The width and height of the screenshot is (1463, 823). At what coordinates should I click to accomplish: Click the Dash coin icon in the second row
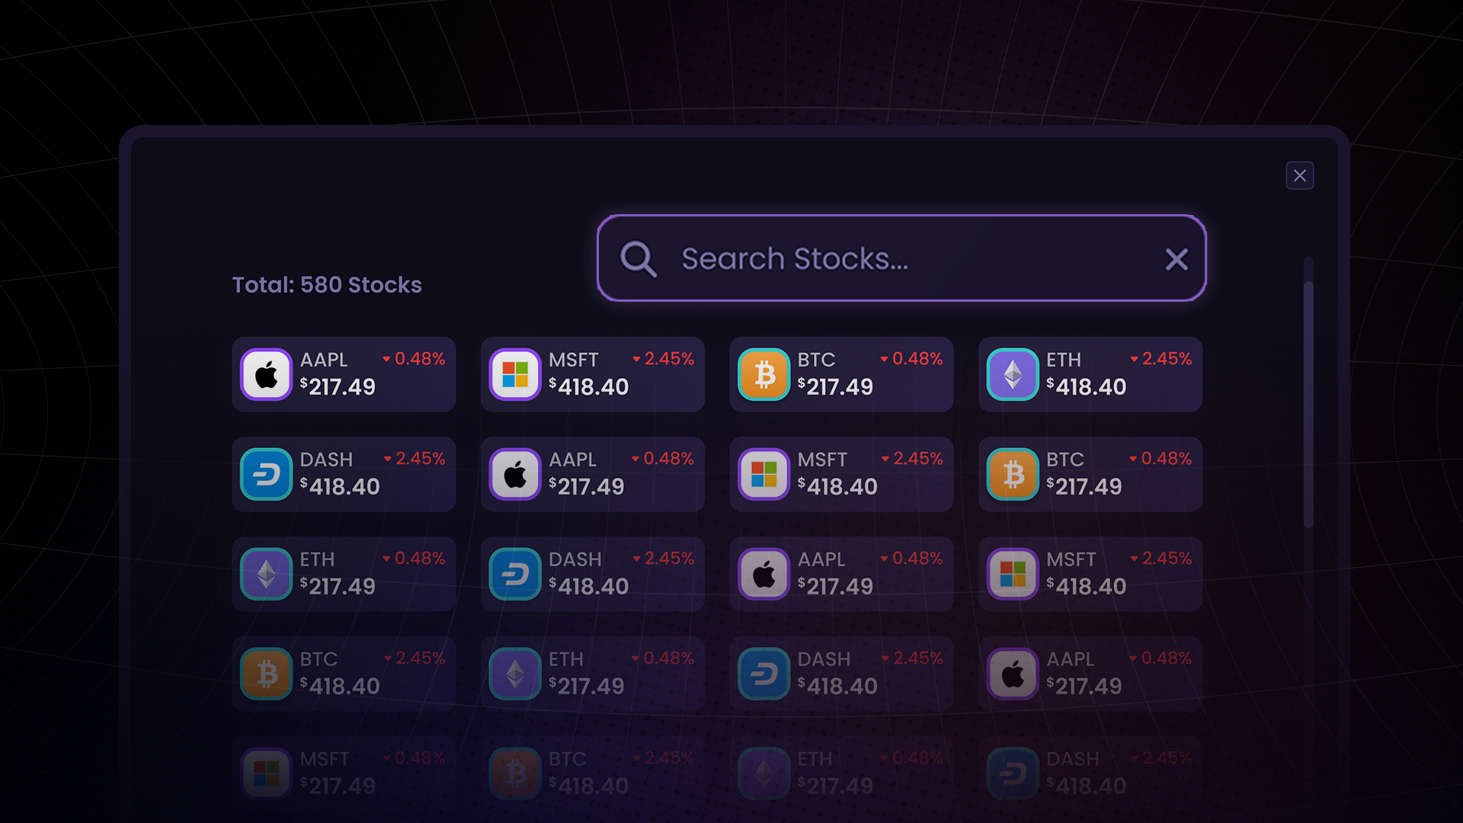(266, 475)
